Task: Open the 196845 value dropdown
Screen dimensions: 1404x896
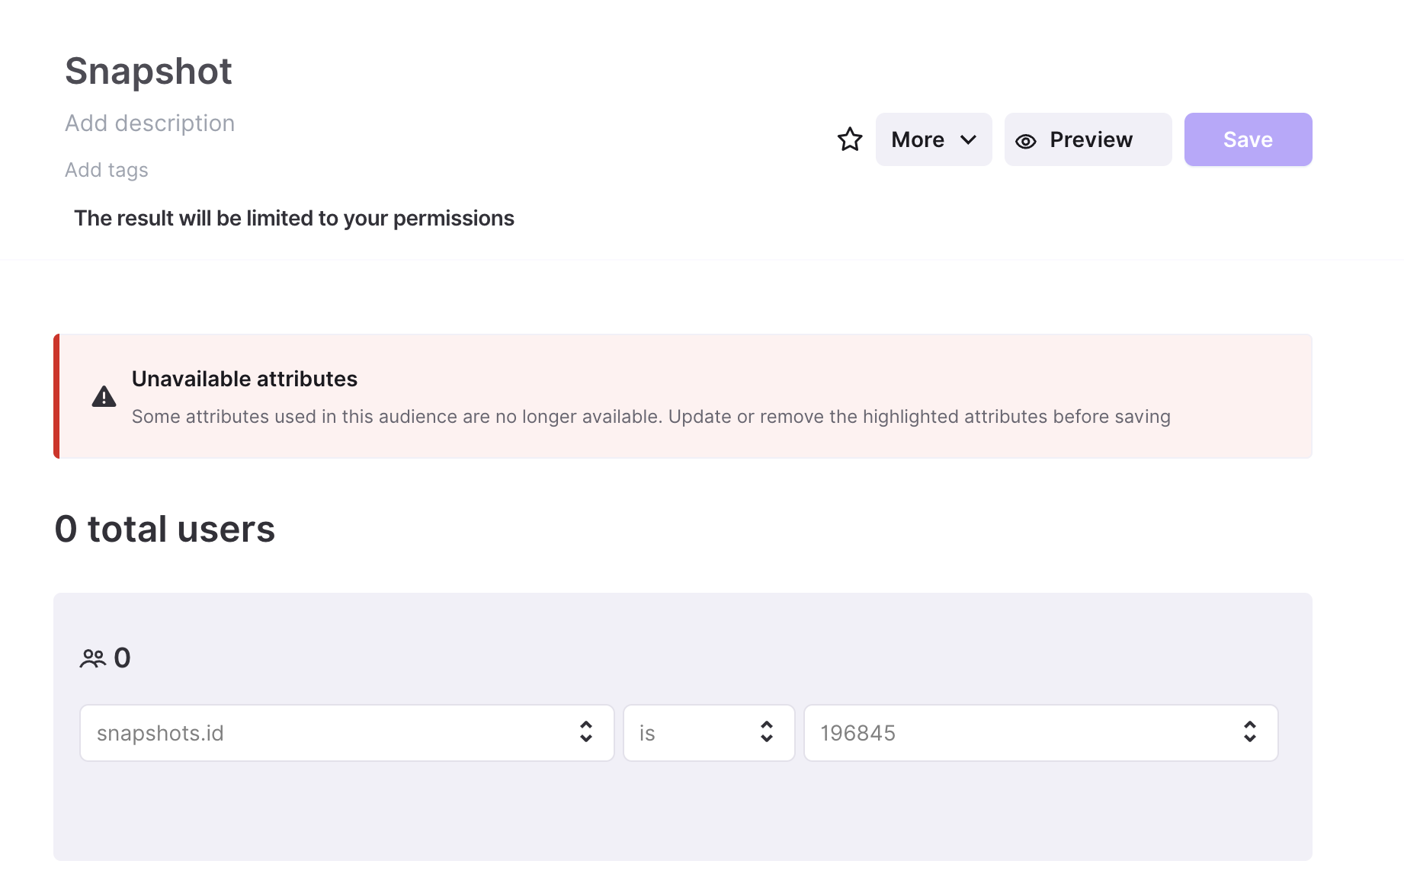Action: [x=1040, y=733]
